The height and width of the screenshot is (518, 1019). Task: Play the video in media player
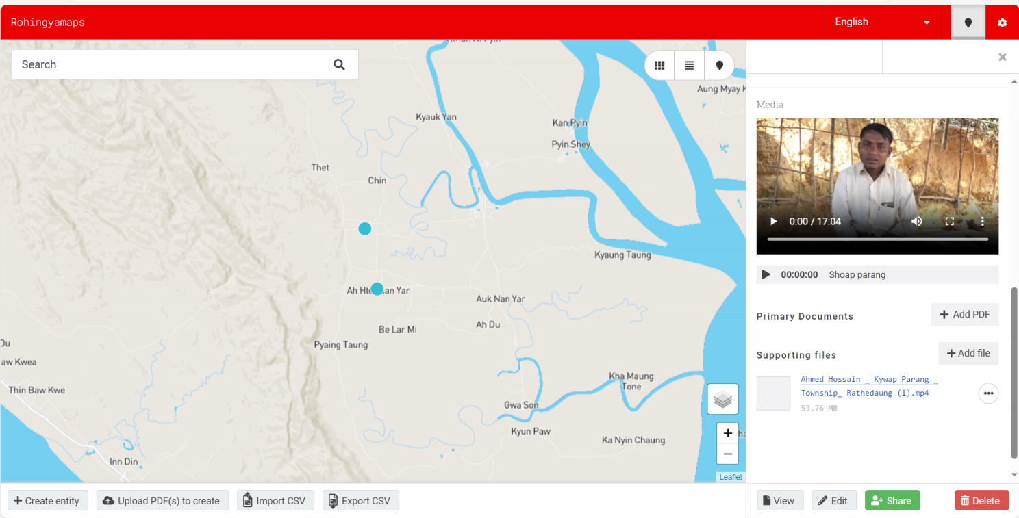(774, 222)
